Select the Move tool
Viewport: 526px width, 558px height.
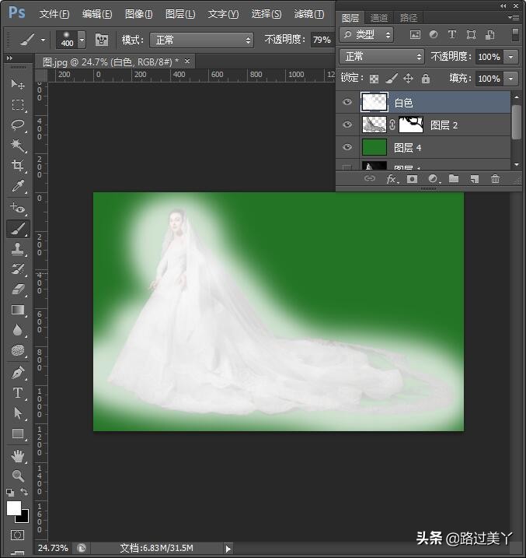(x=17, y=84)
